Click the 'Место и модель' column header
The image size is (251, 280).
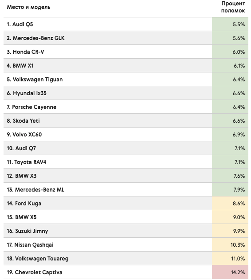28,7
